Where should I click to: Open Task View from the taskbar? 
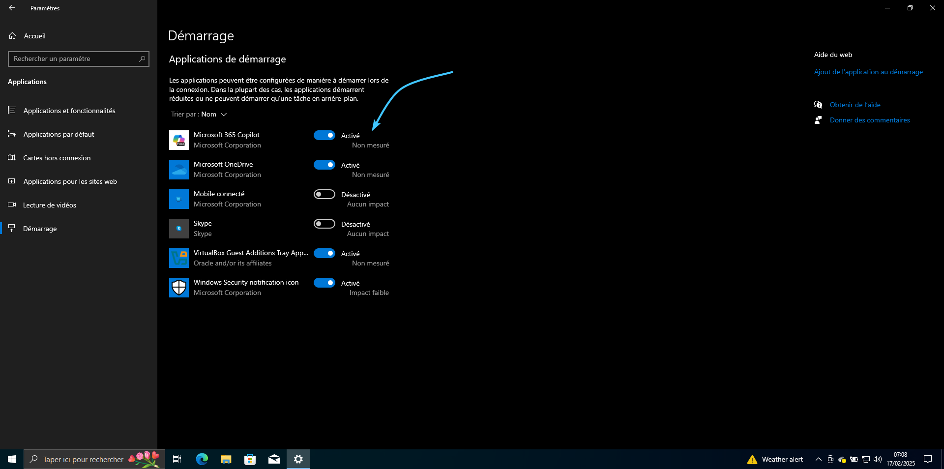[x=177, y=459]
